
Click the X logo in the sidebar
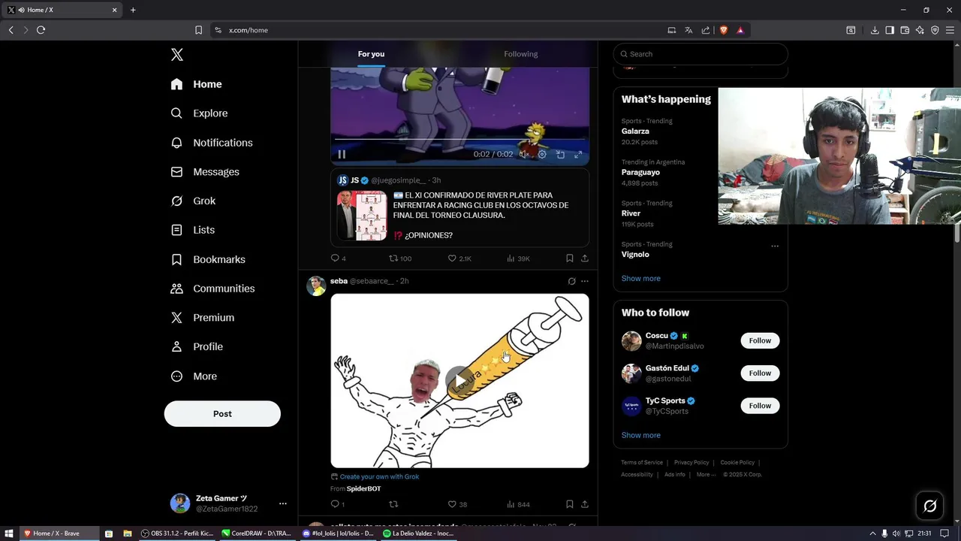(x=177, y=55)
